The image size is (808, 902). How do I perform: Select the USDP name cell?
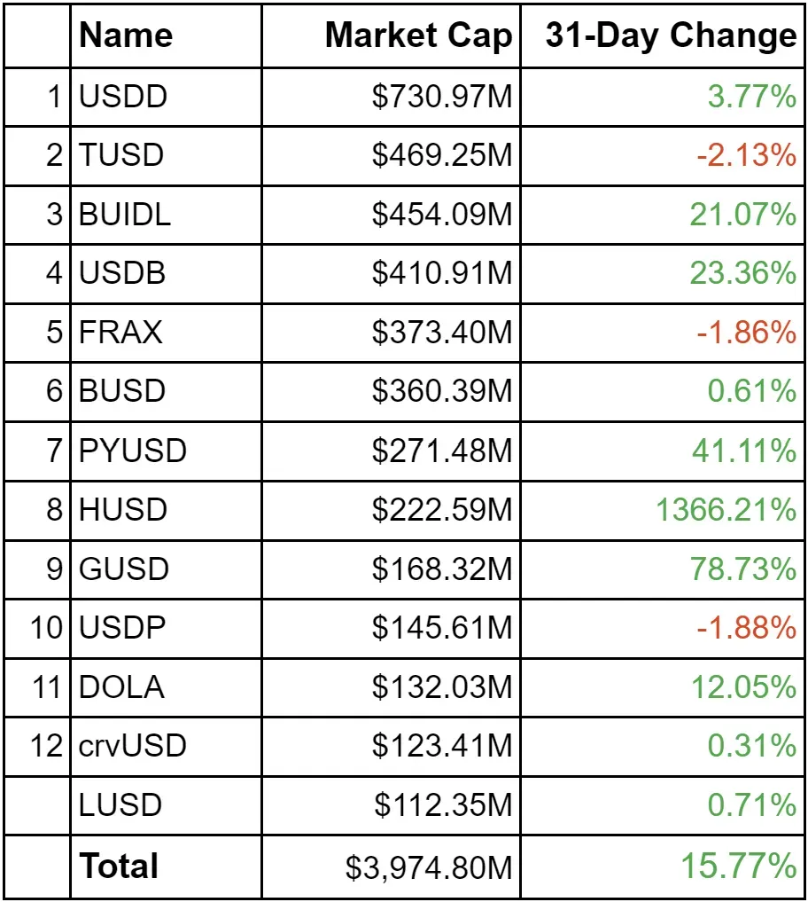point(123,628)
